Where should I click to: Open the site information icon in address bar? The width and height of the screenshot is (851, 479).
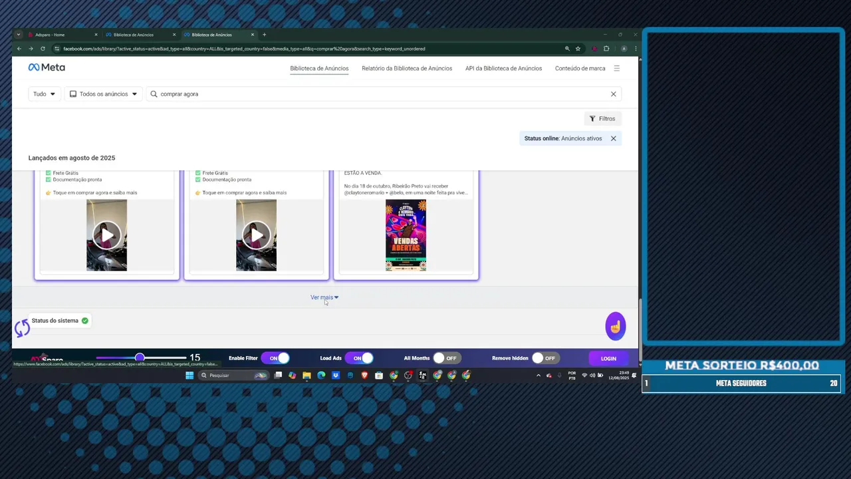click(x=57, y=49)
